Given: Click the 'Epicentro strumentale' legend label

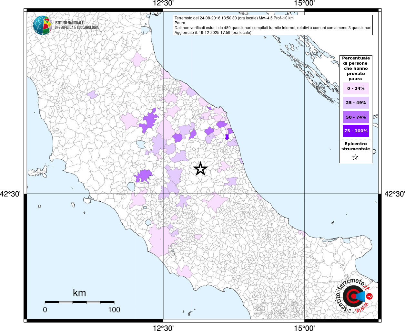Looking at the screenshot, I should [x=356, y=146].
